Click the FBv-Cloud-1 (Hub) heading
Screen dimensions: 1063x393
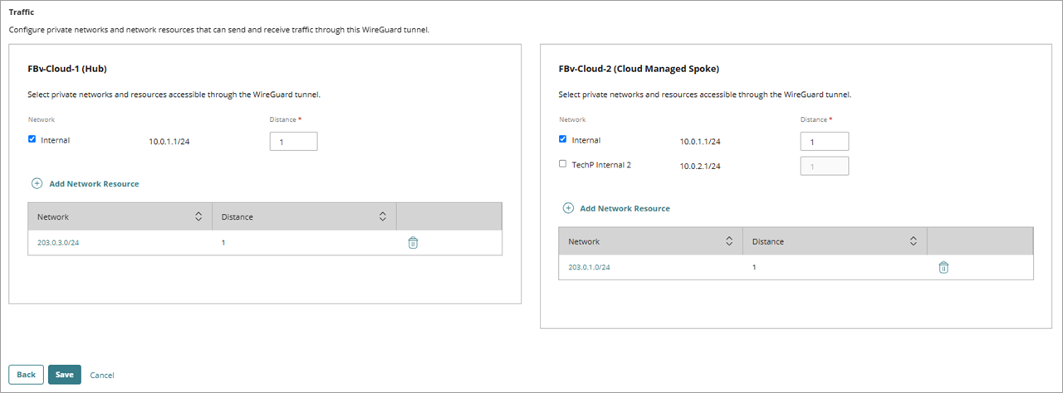[x=67, y=69]
